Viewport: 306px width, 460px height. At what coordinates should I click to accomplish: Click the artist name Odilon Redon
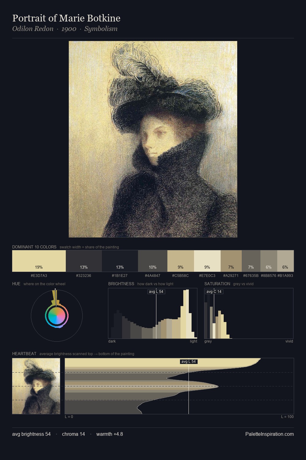coord(33,29)
